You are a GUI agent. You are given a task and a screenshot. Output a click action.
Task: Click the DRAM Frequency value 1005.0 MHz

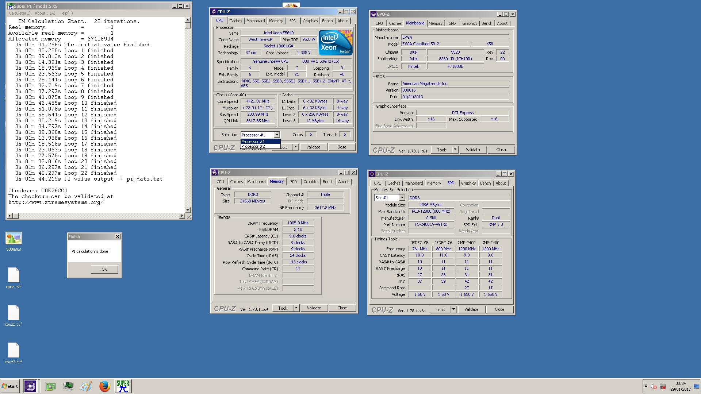(298, 223)
